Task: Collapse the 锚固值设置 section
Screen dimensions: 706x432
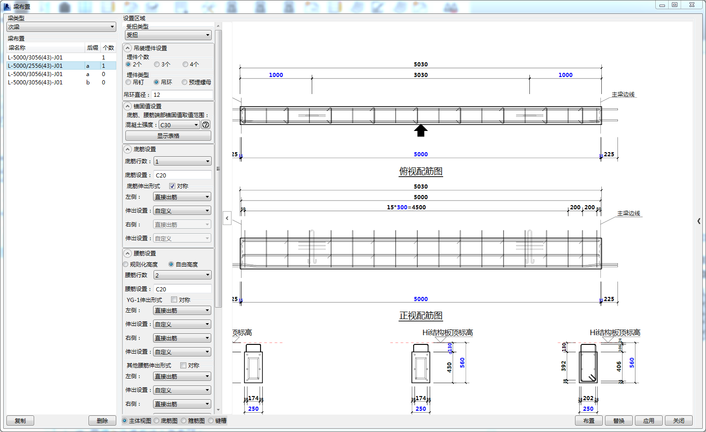Action: click(128, 106)
